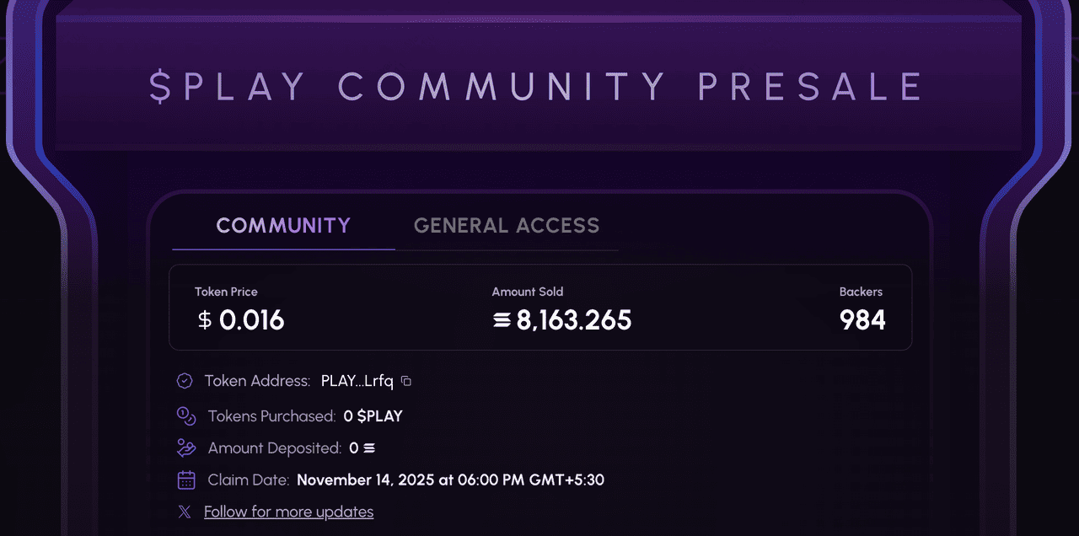
Task: Click the Solana icon beside Amount Sold value
Action: click(x=502, y=320)
